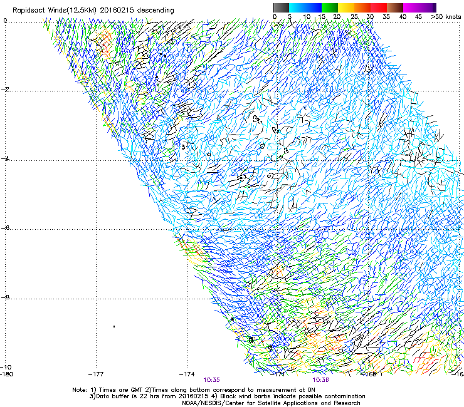Click the green 15-20 knots legend swatch
This screenshot has width=464, height=407.
click(330, 8)
